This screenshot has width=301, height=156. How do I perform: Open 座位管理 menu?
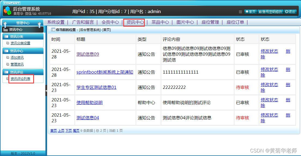point(210,22)
